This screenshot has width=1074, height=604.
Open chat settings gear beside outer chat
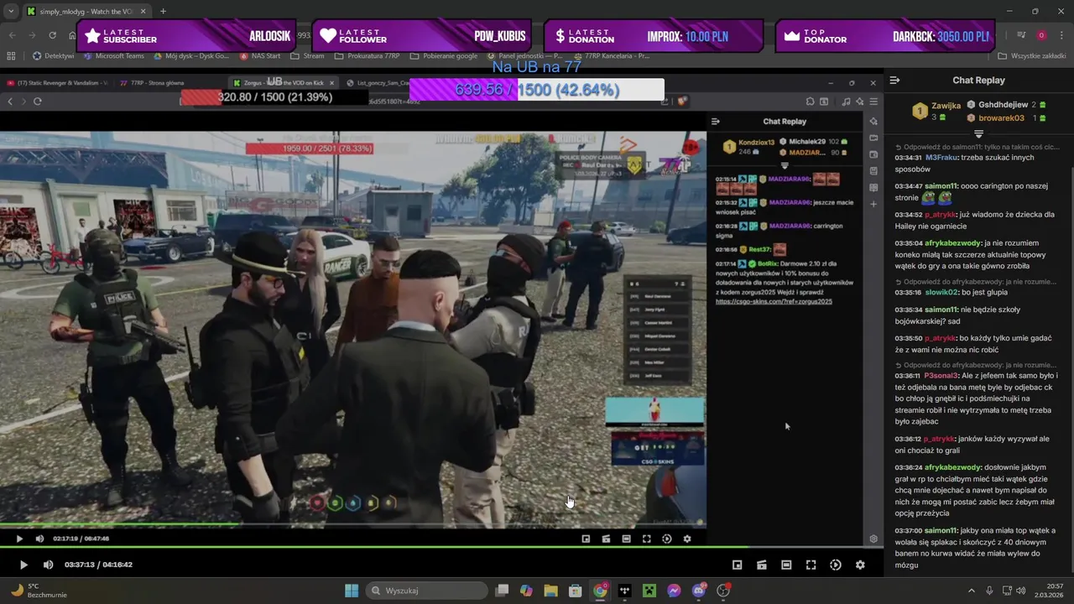click(873, 539)
